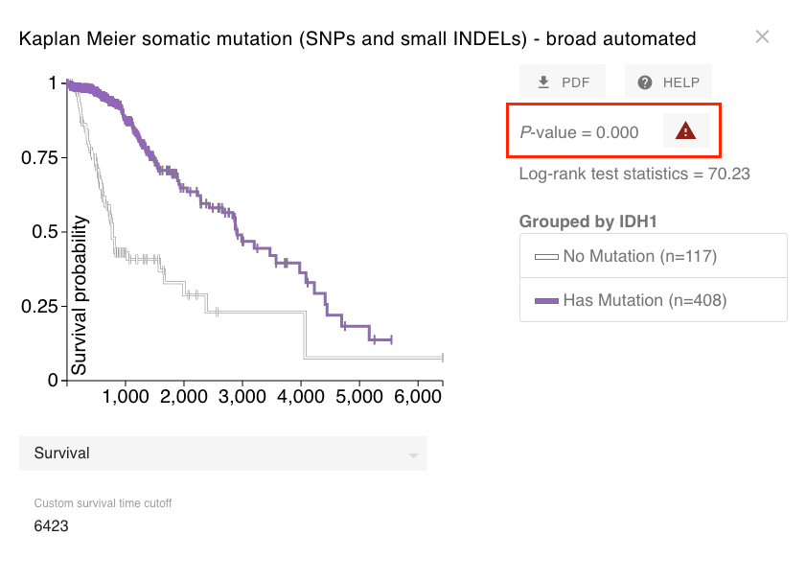The image size is (806, 582).
Task: Click the 0.75 tick on the y-axis
Action: pos(39,158)
